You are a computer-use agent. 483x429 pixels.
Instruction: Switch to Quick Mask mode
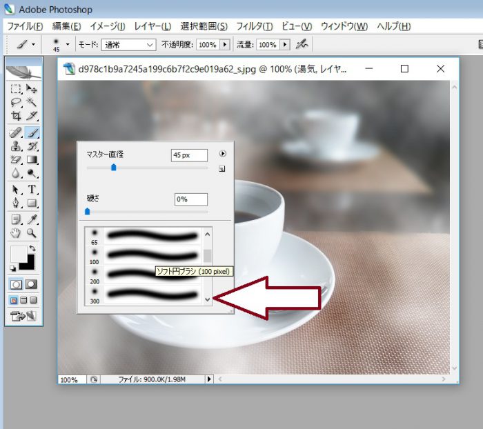[x=31, y=284]
